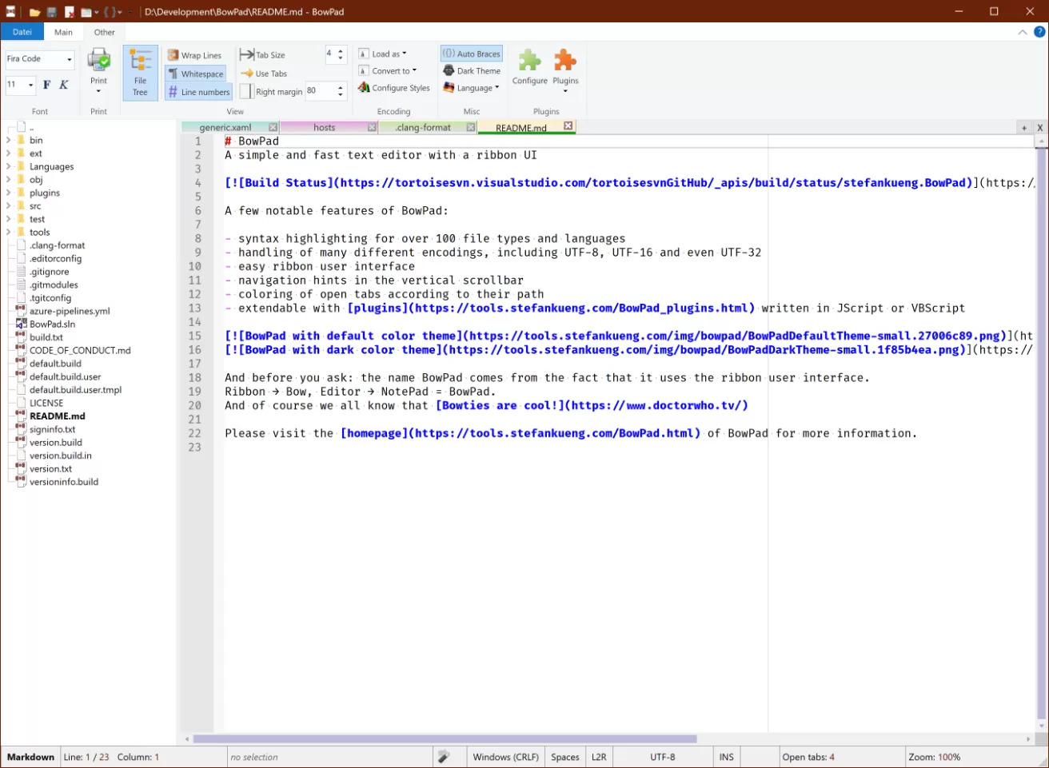The width and height of the screenshot is (1049, 768).
Task: Switch on the Dark Theme
Action: (x=472, y=71)
